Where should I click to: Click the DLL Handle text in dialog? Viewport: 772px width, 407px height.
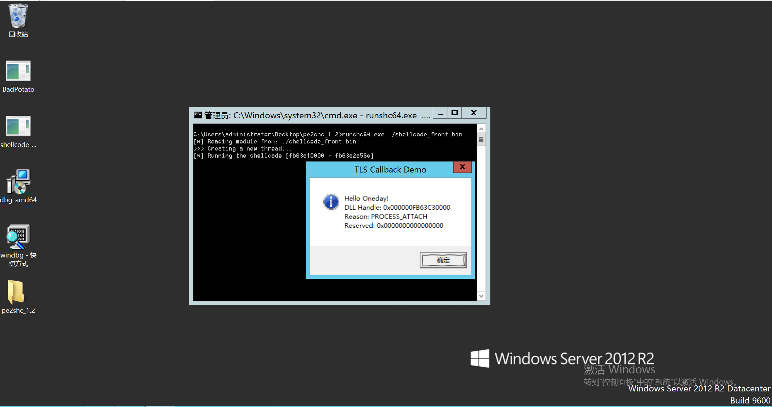pyautogui.click(x=397, y=208)
